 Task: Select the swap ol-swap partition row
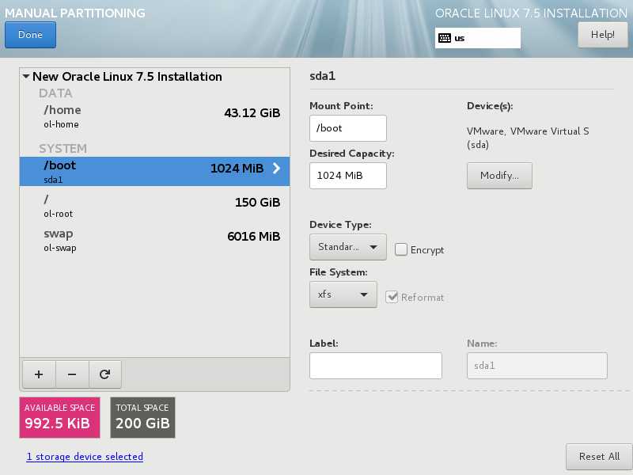point(154,240)
